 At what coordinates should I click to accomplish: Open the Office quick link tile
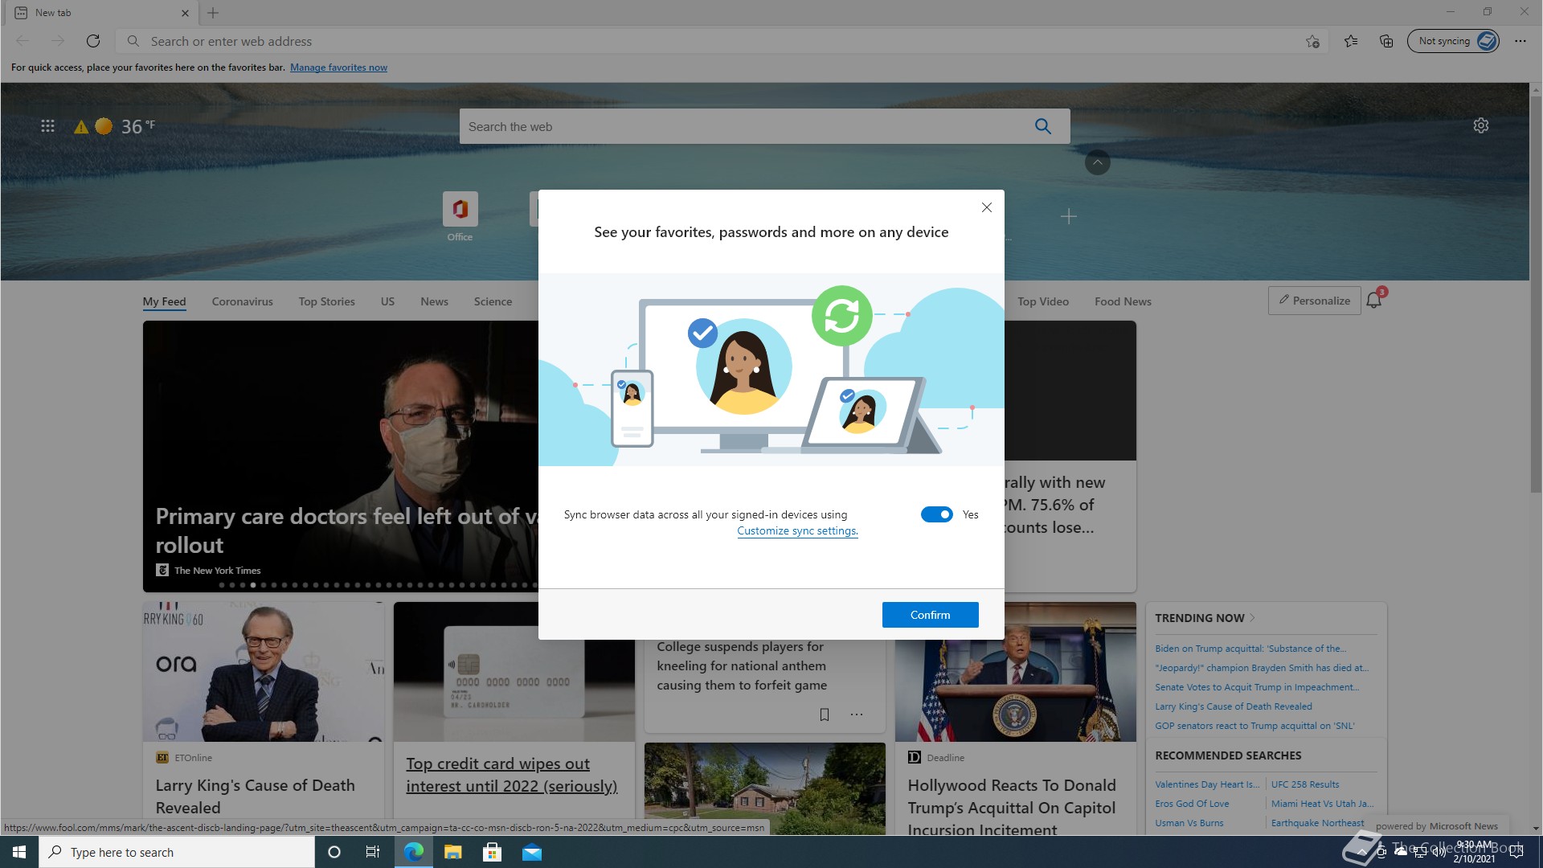coord(460,216)
